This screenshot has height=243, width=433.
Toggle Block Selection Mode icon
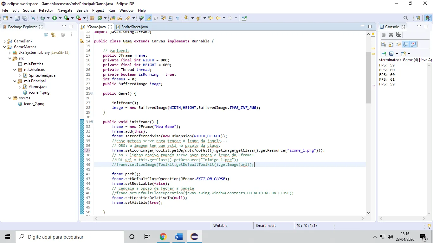click(x=170, y=18)
